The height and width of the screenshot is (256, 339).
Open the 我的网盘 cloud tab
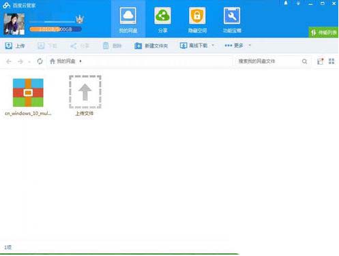128,20
